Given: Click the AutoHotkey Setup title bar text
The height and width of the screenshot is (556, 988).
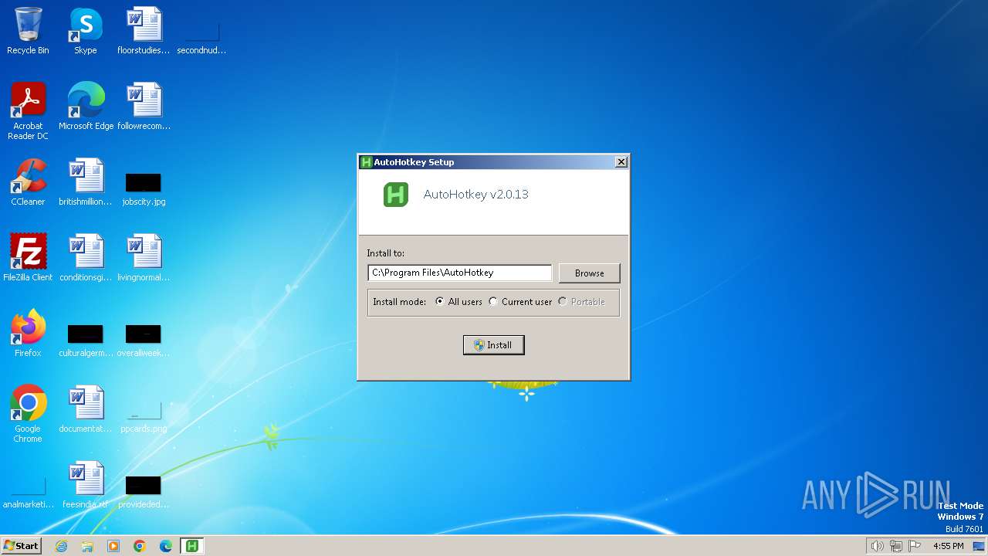Looking at the screenshot, I should click(414, 162).
